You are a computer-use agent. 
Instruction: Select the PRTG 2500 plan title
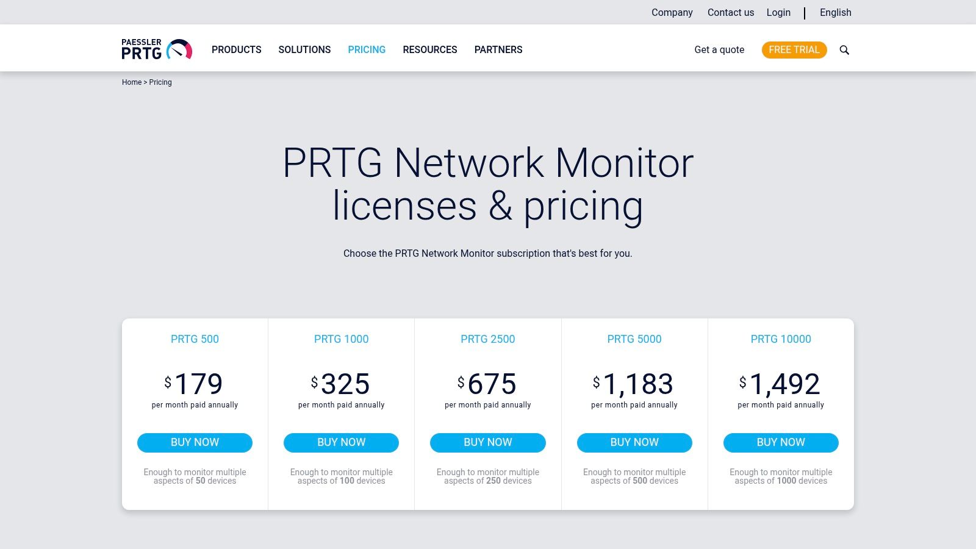tap(487, 339)
